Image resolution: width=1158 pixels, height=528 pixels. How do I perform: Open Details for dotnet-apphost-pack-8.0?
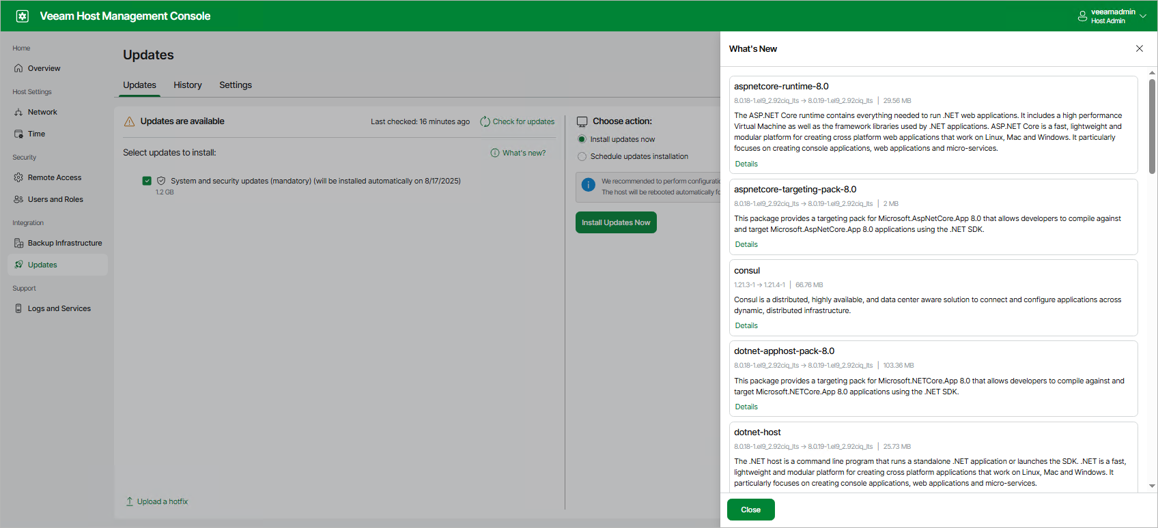(x=746, y=407)
